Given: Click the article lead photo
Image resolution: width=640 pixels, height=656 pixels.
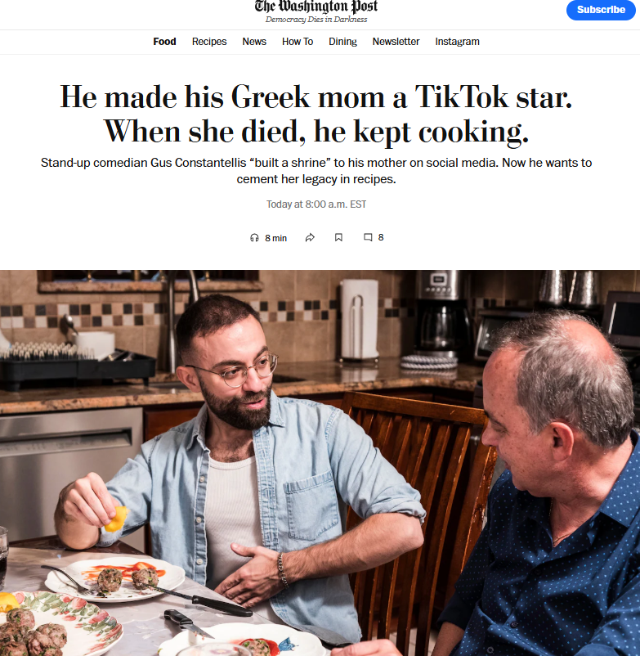Looking at the screenshot, I should point(320,463).
